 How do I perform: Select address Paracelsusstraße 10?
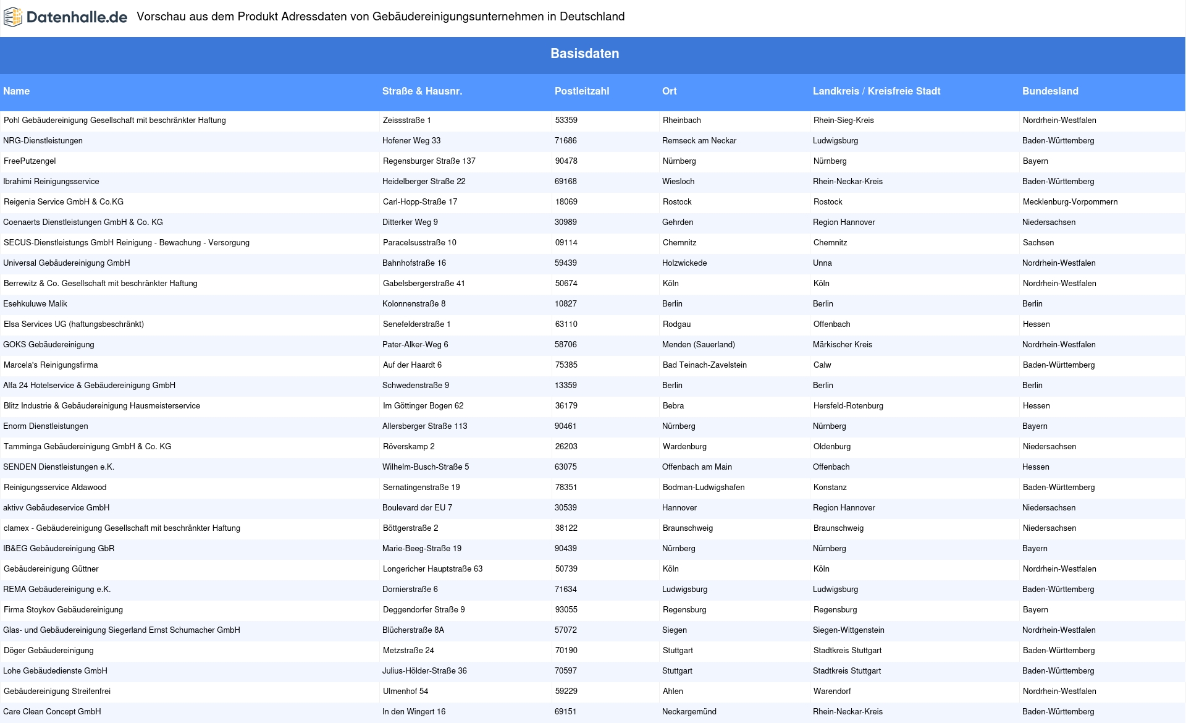pos(419,243)
